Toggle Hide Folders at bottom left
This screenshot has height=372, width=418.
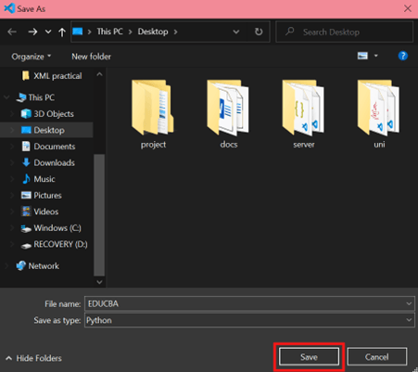click(34, 358)
